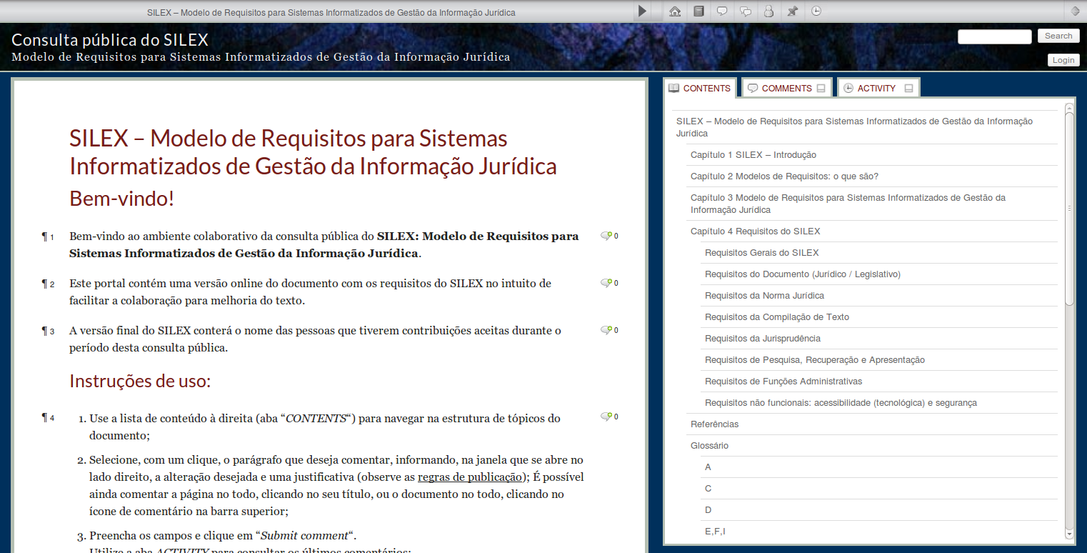Open 'Glossário' in contents list

click(872, 446)
